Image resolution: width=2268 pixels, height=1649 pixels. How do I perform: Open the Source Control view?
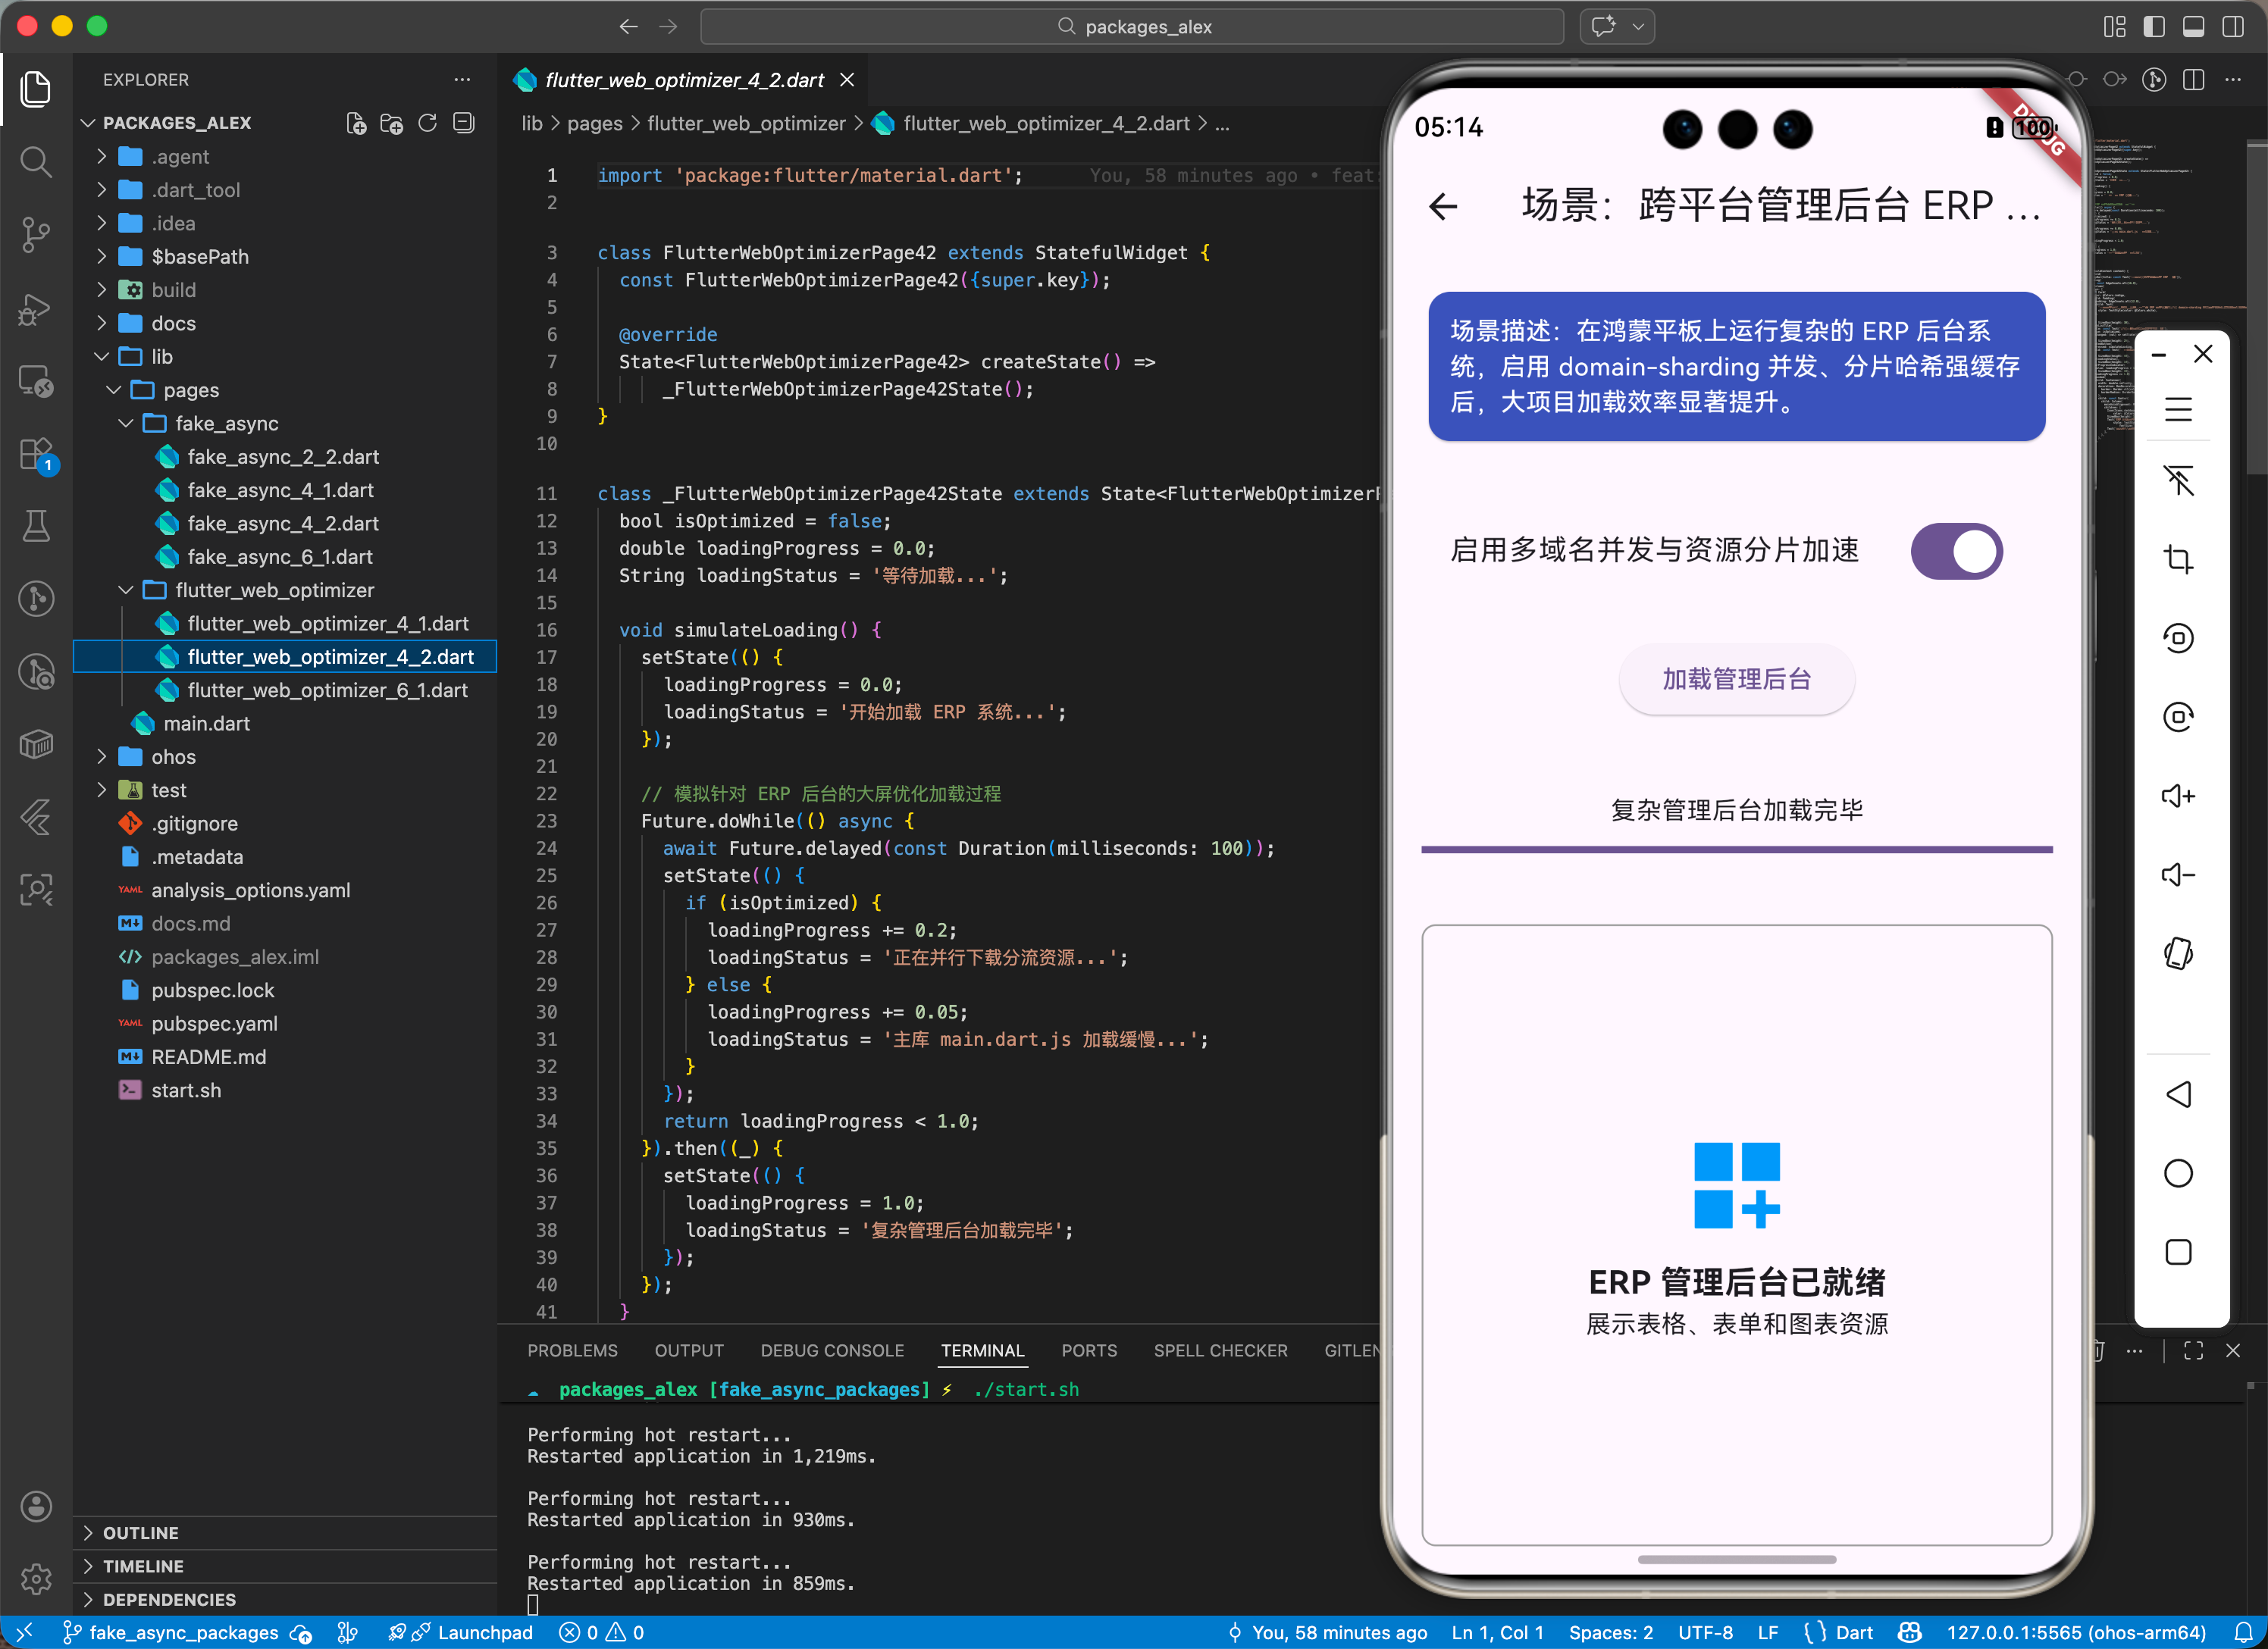pyautogui.click(x=36, y=234)
